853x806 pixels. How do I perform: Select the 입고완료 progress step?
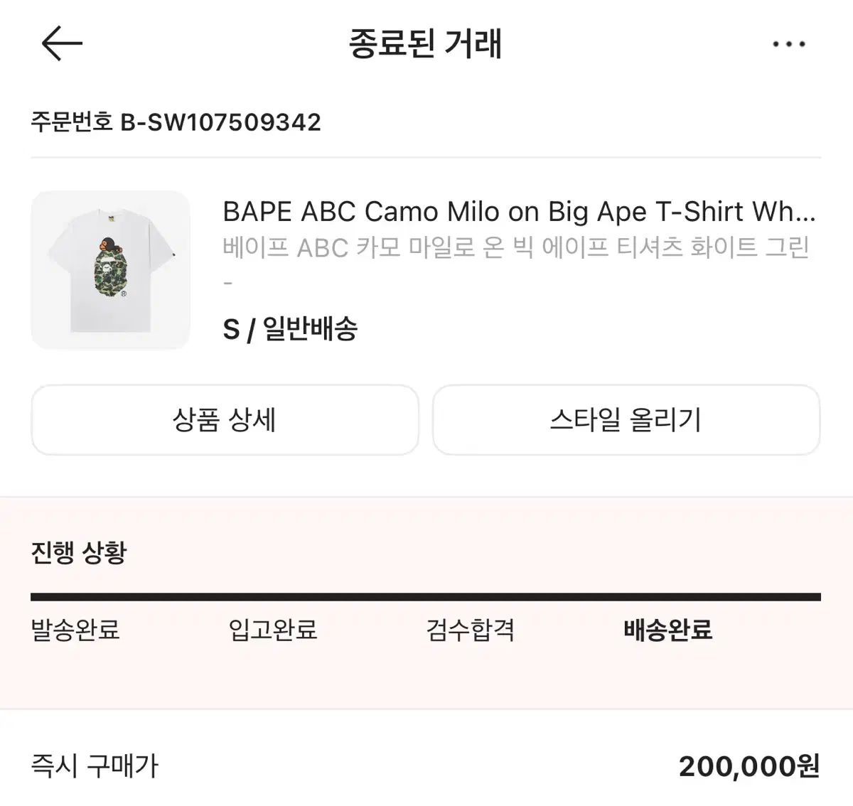coord(273,630)
